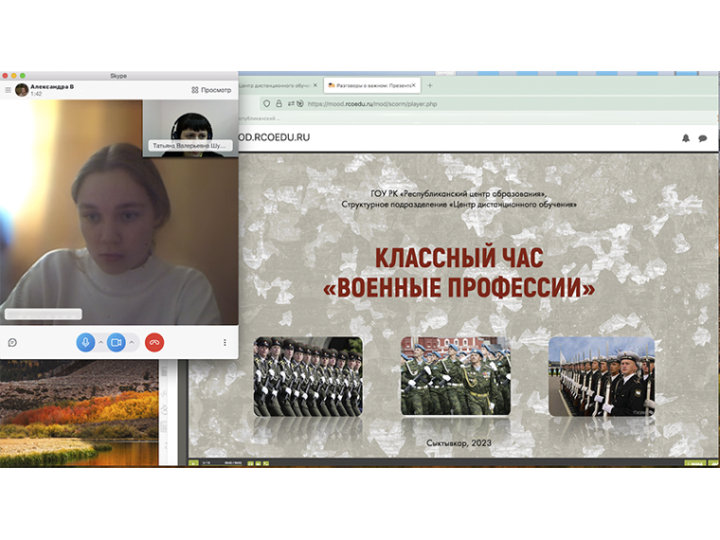Image resolution: width=720 pixels, height=540 pixels.
Task: Open the Skype chat panel icon
Action: point(12,343)
